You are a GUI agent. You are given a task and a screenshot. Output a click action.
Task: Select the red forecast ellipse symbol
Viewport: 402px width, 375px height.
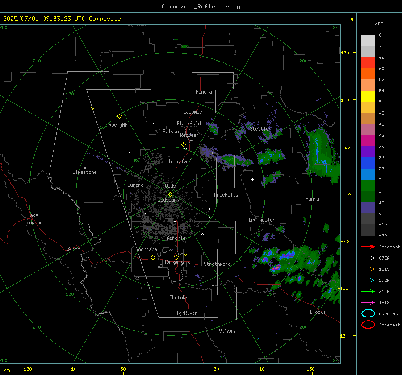(x=368, y=325)
